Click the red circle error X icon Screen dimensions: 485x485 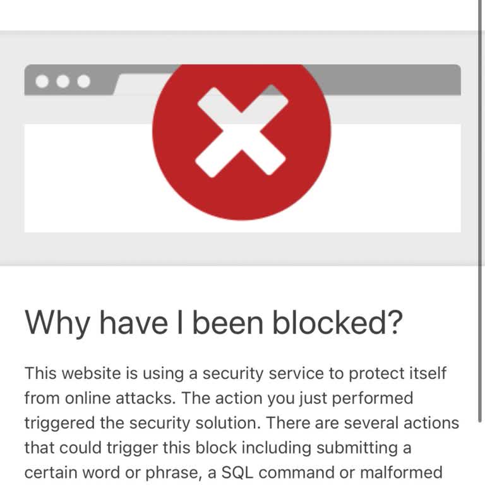pyautogui.click(x=241, y=131)
